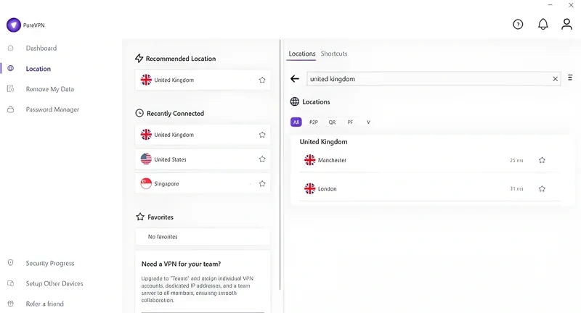Click the Recommended Location lightning icon

tap(139, 59)
